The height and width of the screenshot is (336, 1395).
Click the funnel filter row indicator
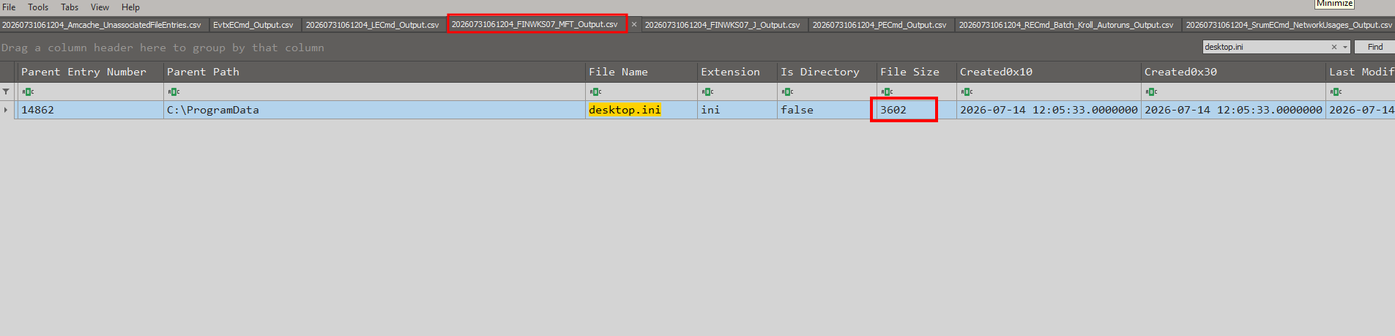7,92
